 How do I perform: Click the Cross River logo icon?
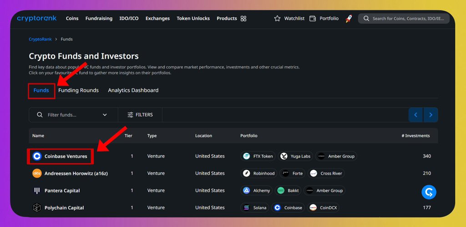click(x=314, y=173)
